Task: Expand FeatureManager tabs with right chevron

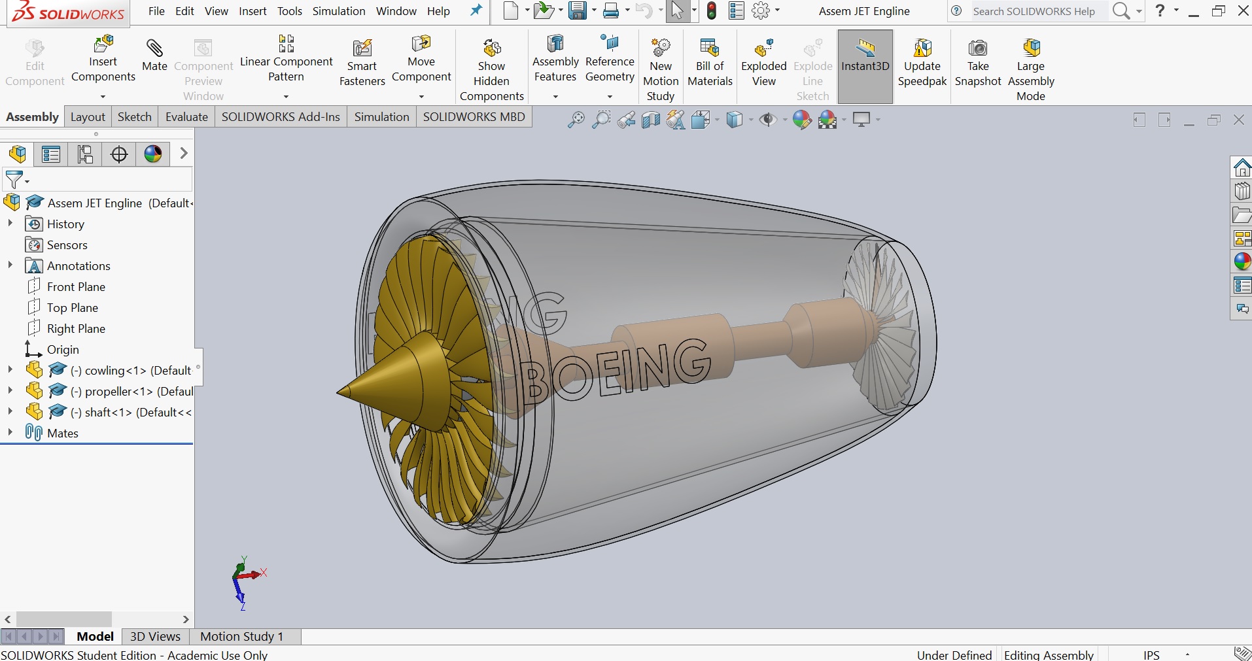Action: pos(184,153)
